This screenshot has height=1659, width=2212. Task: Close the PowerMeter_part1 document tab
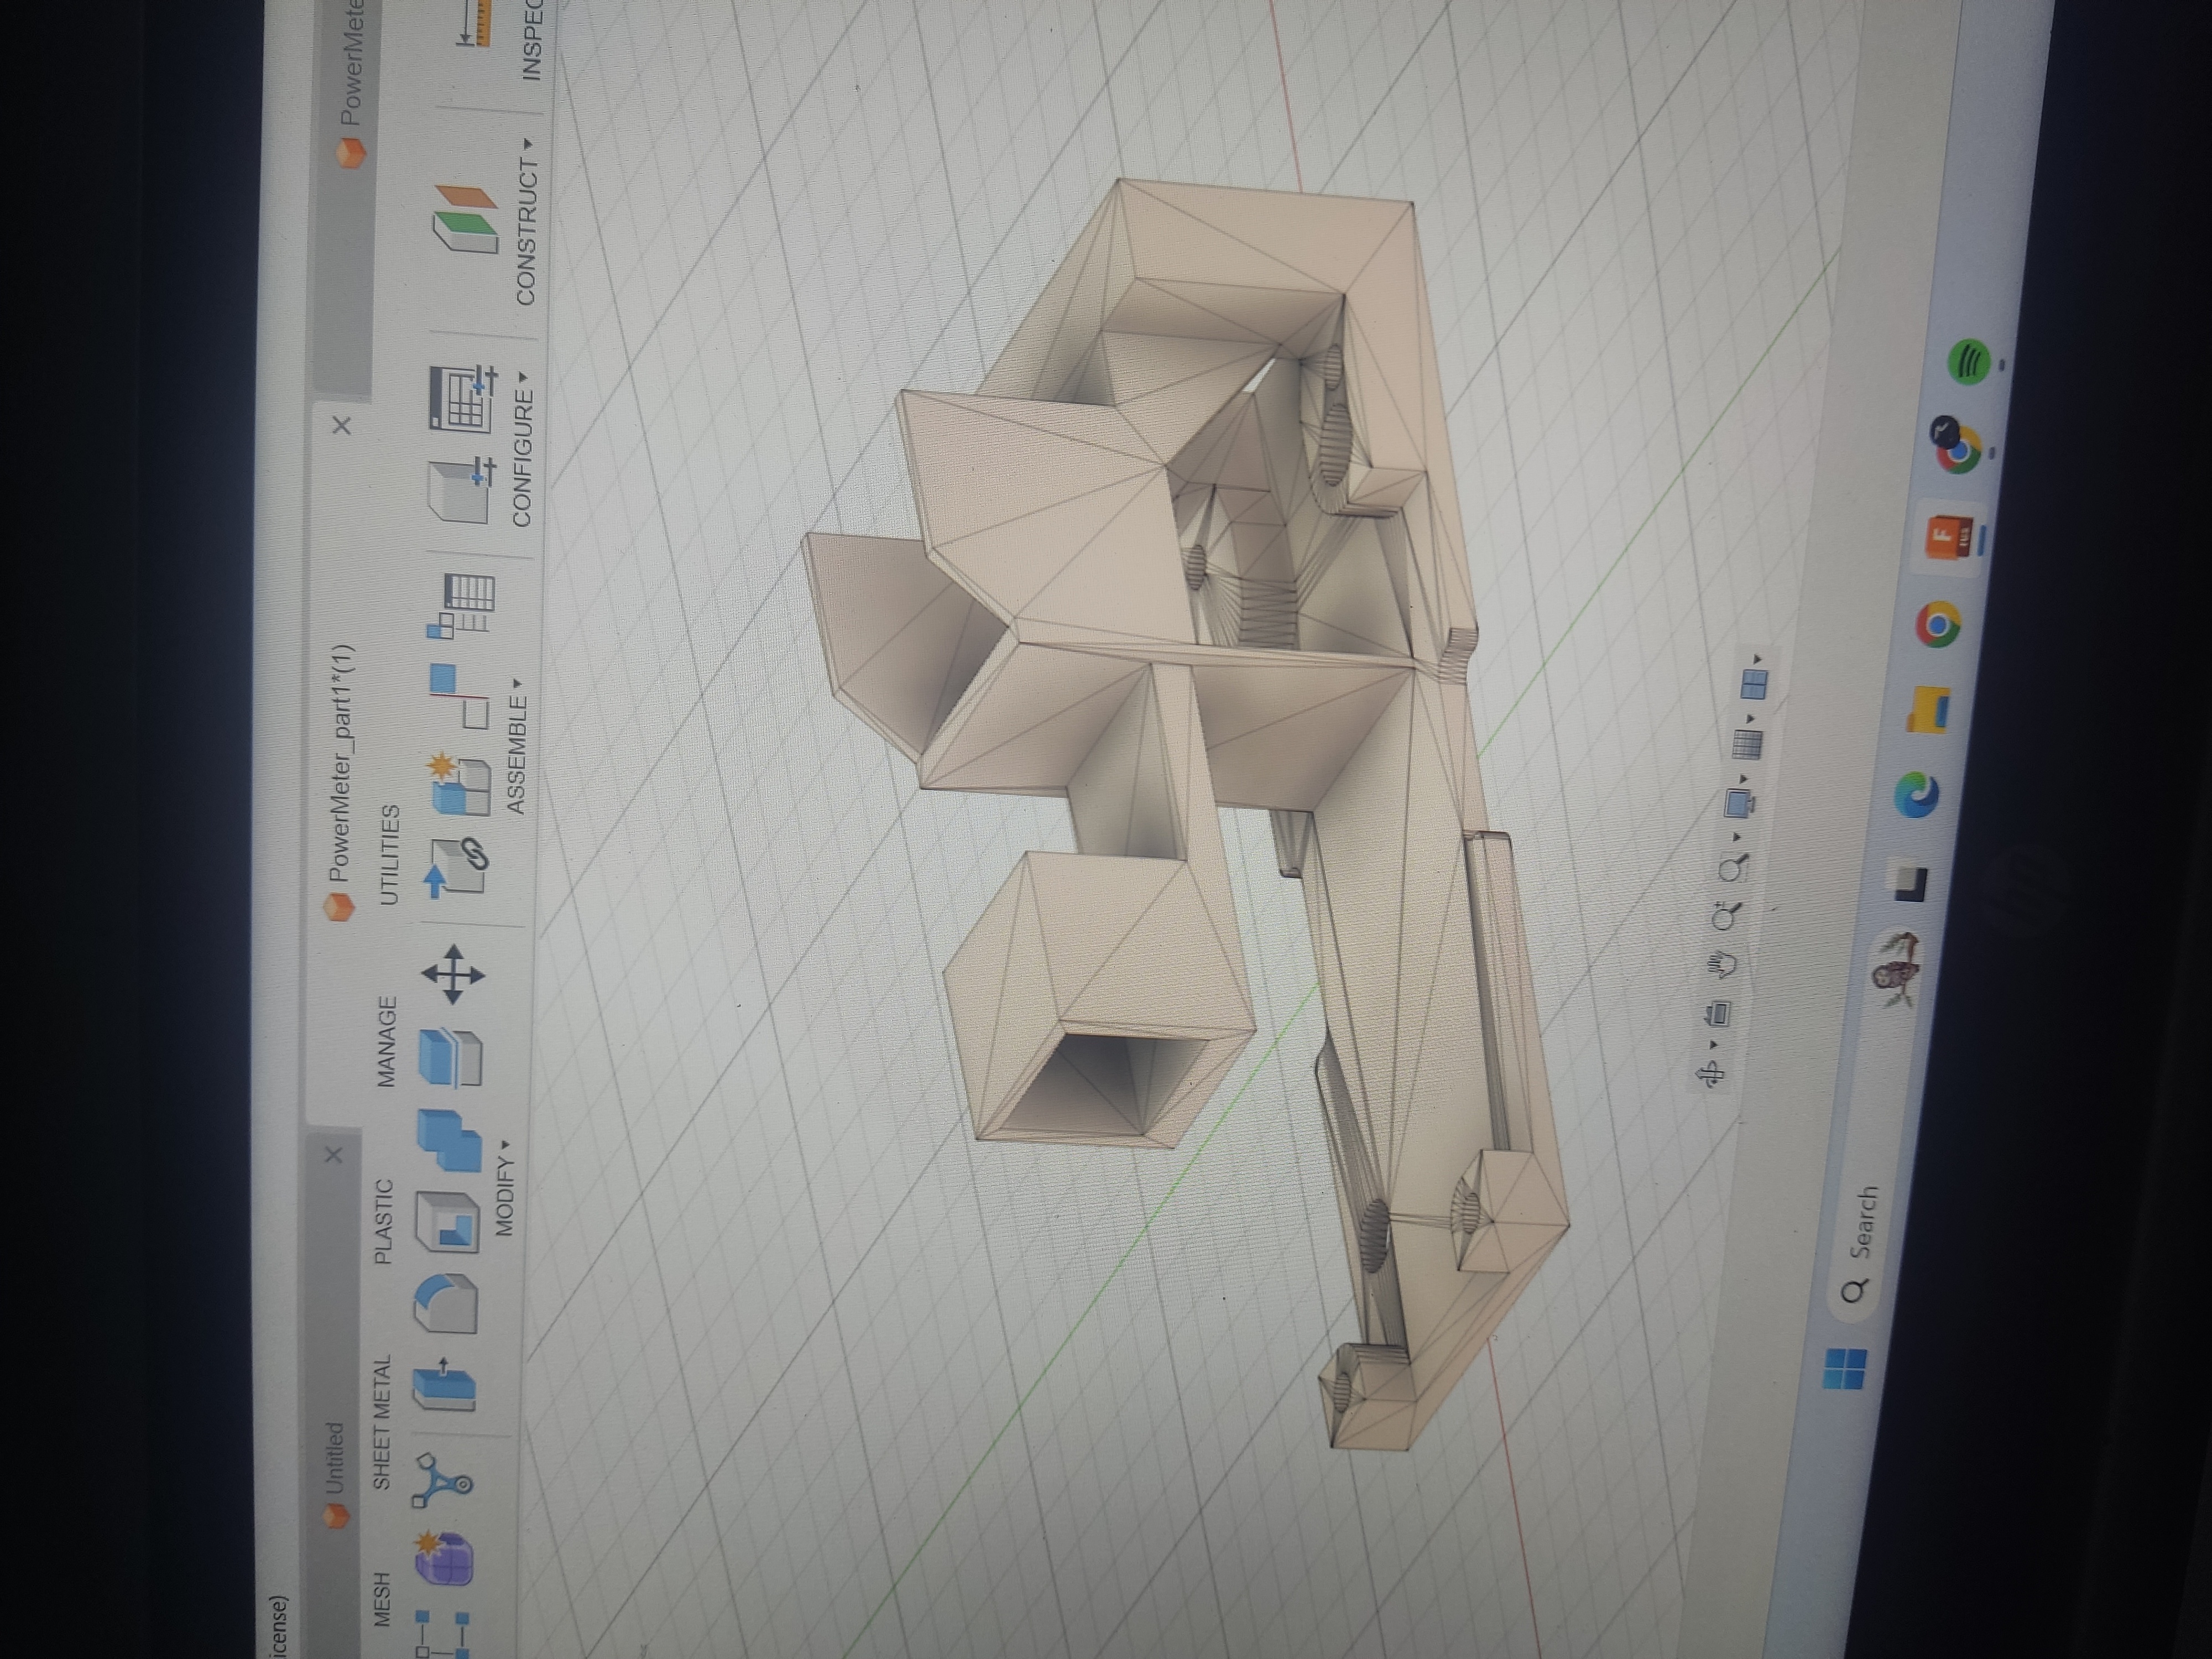click(342, 425)
